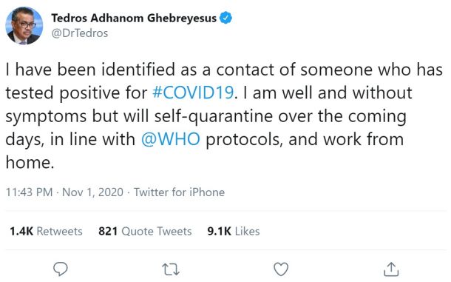451x282 pixels.
Task: View the 821 Quote Tweets list
Action: [145, 232]
